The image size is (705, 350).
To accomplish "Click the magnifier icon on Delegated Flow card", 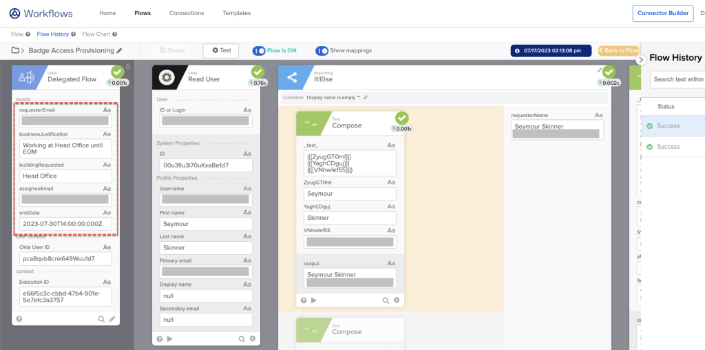I will click(101, 319).
